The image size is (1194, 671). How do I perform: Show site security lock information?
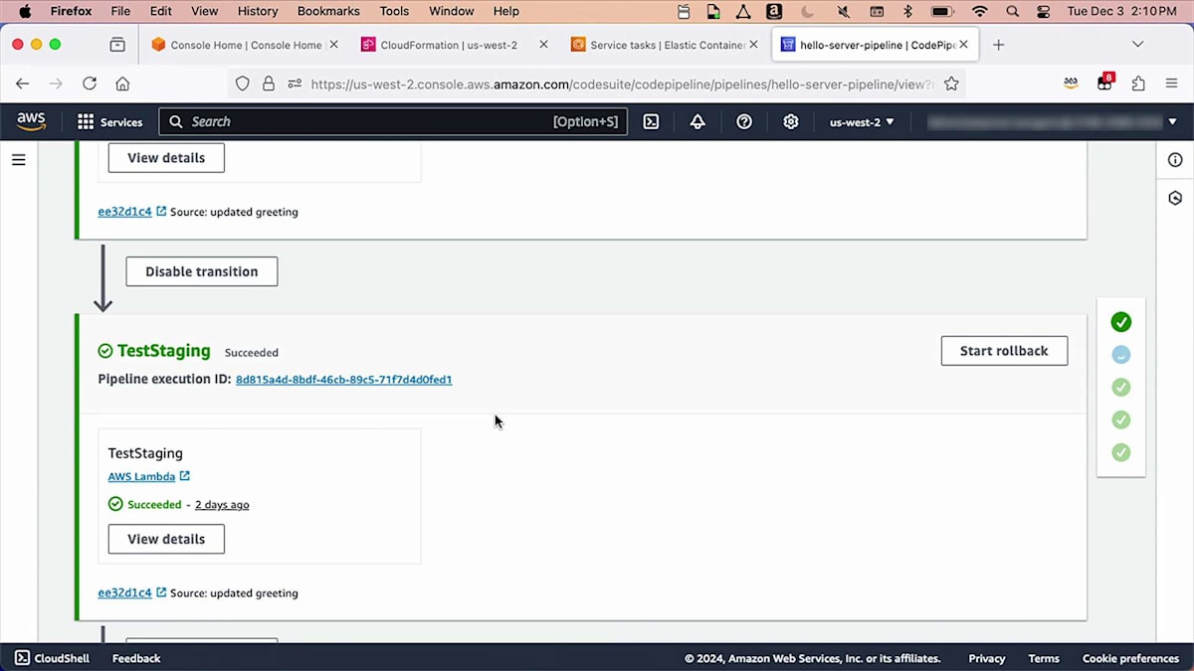pos(268,84)
